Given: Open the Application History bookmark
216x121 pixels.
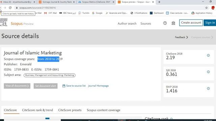Looking at the screenshot, I should (202, 13).
